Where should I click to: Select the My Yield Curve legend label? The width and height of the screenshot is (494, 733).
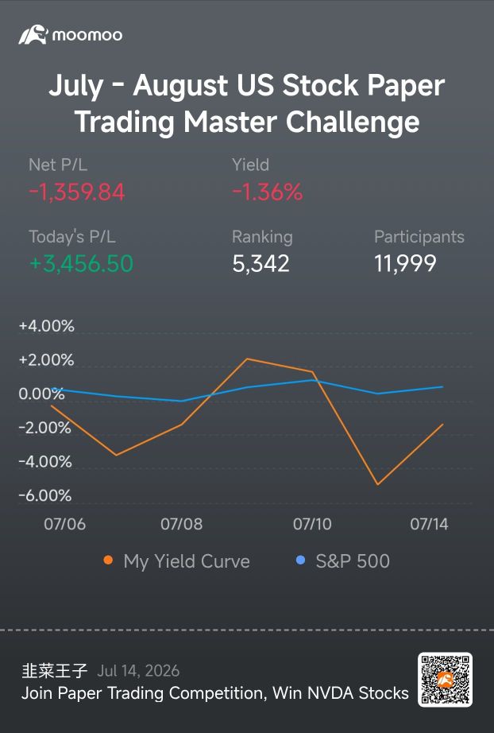pos(187,561)
